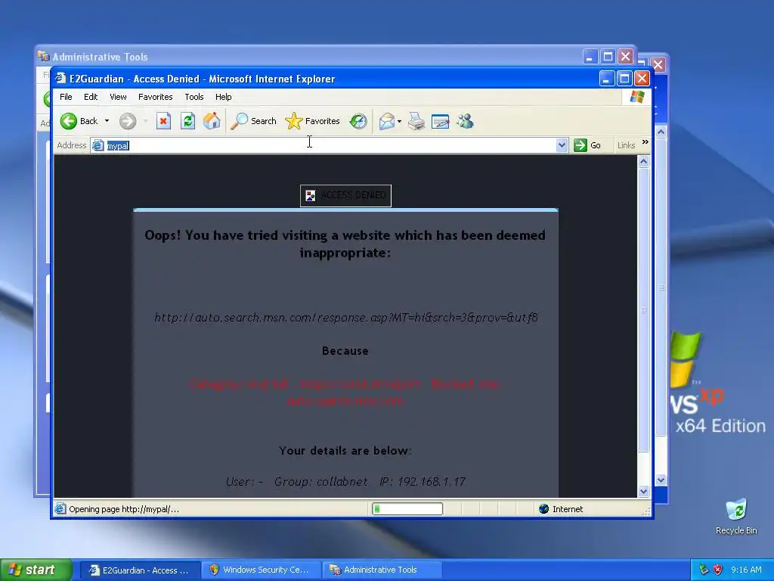The width and height of the screenshot is (774, 581).
Task: Click the Mail envelope icon
Action: (386, 121)
